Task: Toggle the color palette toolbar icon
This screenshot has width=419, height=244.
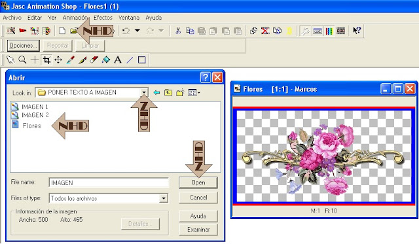Action: coord(329,31)
